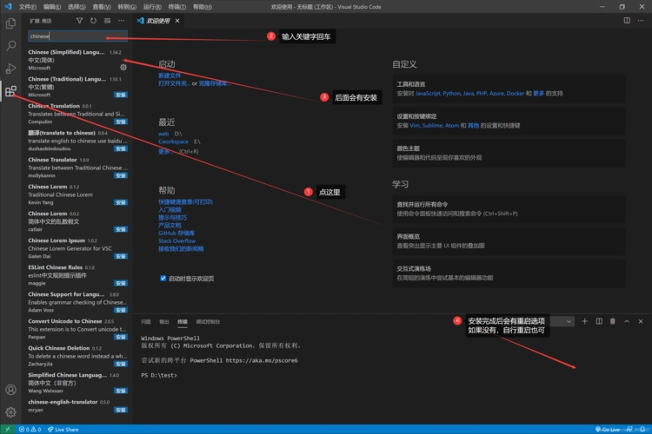Image resolution: width=652 pixels, height=434 pixels.
Task: Open the Explorer view in activity bar
Action: point(10,23)
